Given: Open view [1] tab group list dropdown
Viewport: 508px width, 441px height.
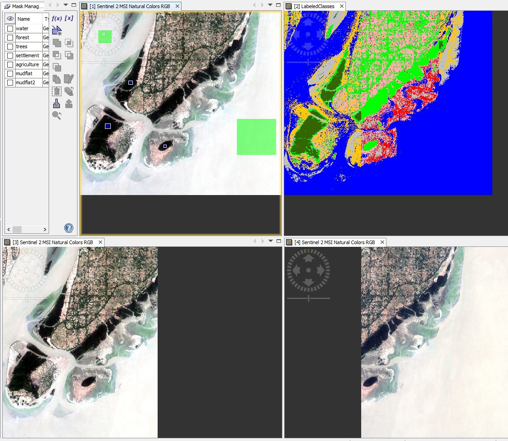Looking at the screenshot, I should [270, 5].
